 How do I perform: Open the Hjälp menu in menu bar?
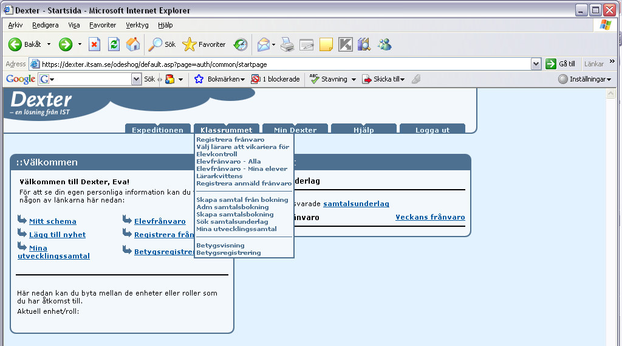point(165,25)
